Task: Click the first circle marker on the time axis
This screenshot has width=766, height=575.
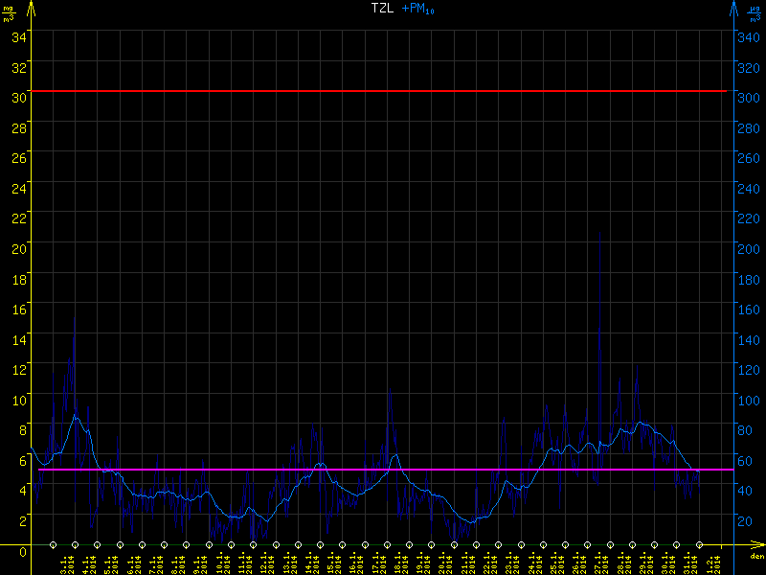Action: click(53, 544)
